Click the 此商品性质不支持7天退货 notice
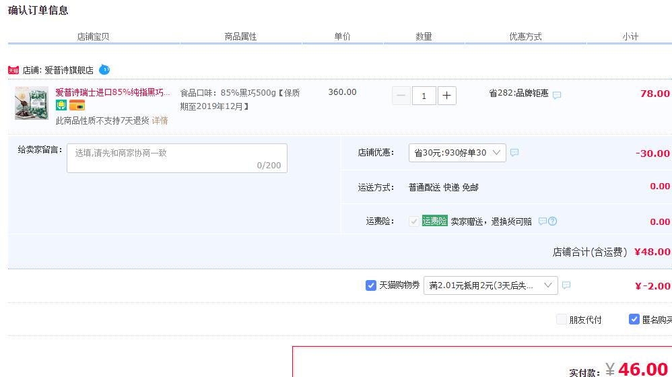The height and width of the screenshot is (377, 672). tap(102, 121)
